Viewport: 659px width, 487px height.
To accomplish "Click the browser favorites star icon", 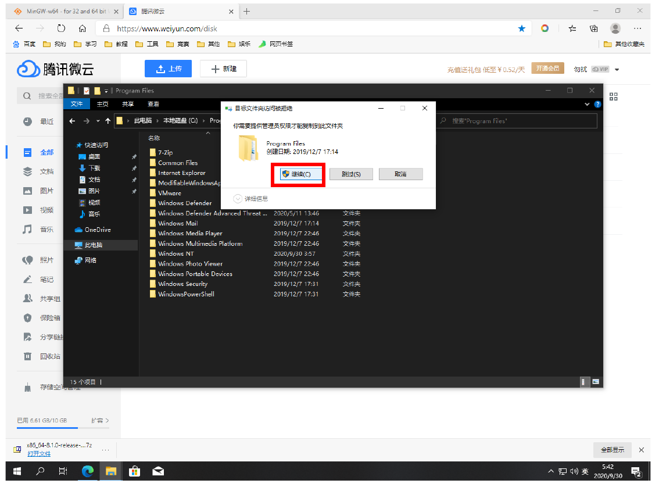I will click(x=521, y=28).
